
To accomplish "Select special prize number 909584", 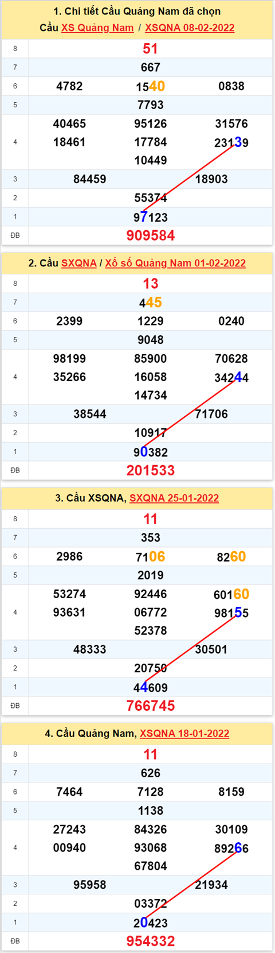I will [151, 235].
